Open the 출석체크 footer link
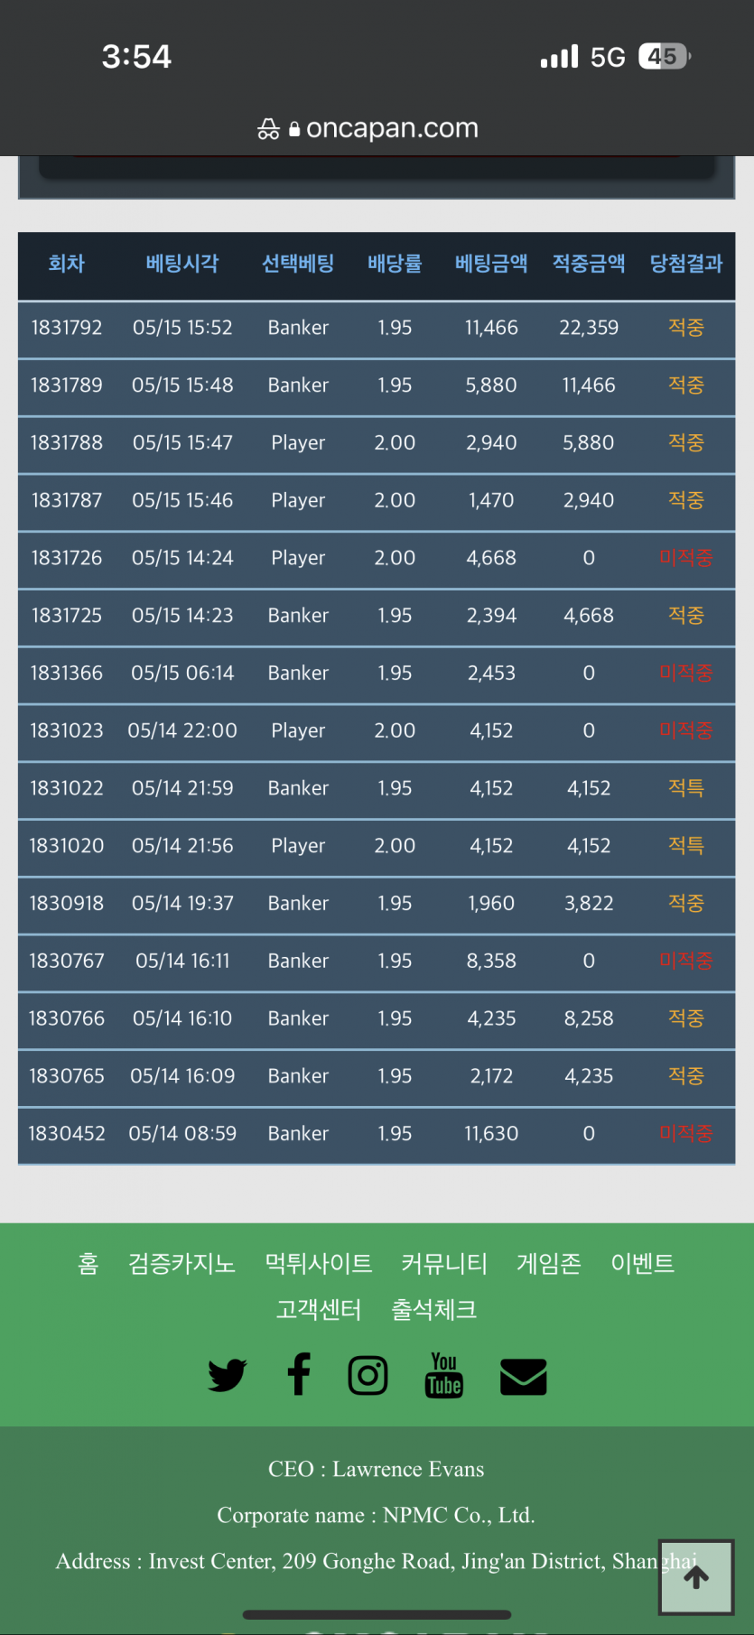The height and width of the screenshot is (1635, 754). 434,1309
